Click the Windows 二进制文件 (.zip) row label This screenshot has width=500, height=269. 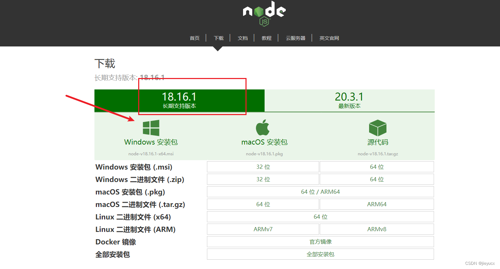click(x=140, y=180)
